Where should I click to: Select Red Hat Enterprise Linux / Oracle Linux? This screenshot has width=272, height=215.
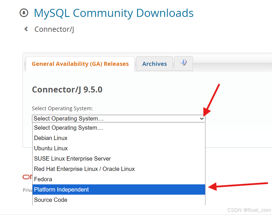(119, 169)
